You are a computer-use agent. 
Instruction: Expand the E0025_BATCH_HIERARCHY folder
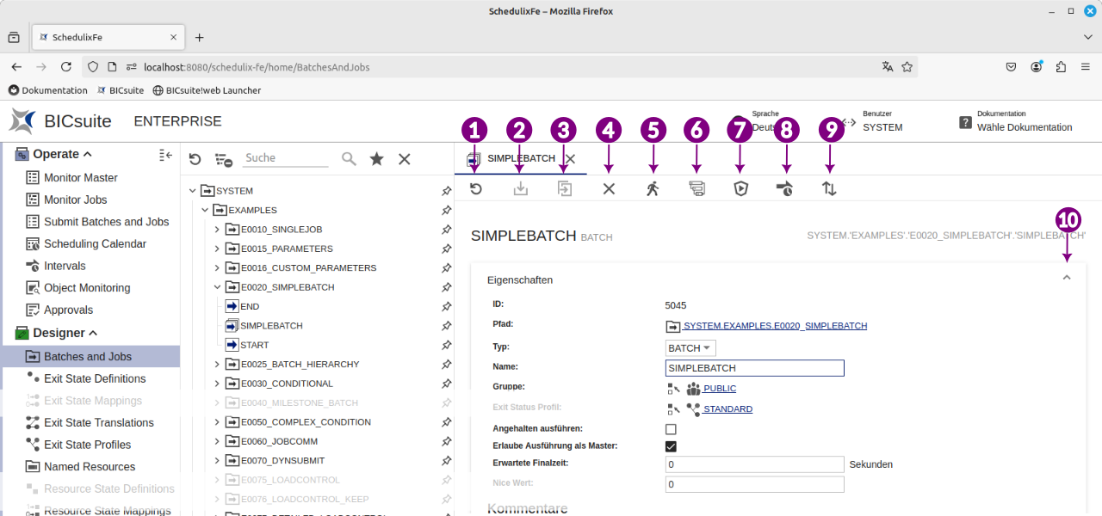[218, 365]
